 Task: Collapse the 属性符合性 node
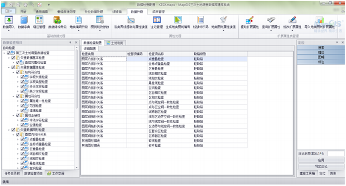click(x=13, y=96)
